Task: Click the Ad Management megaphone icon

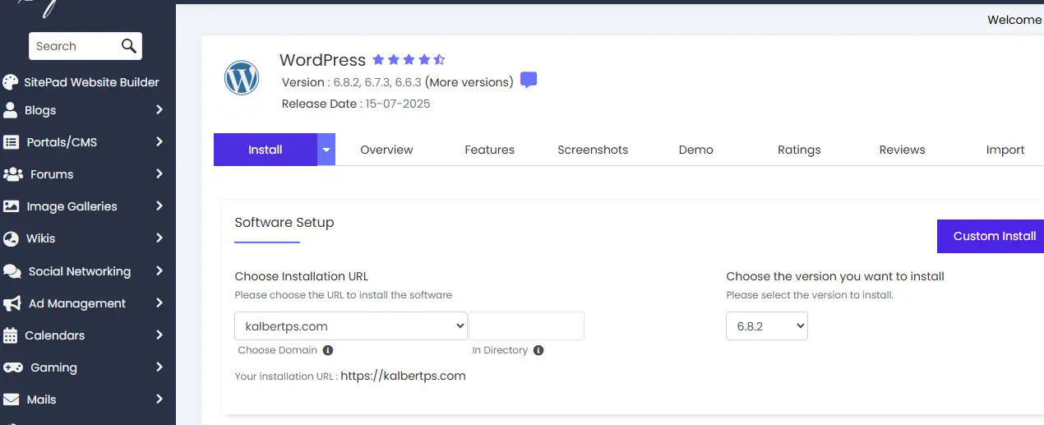Action: click(x=12, y=303)
